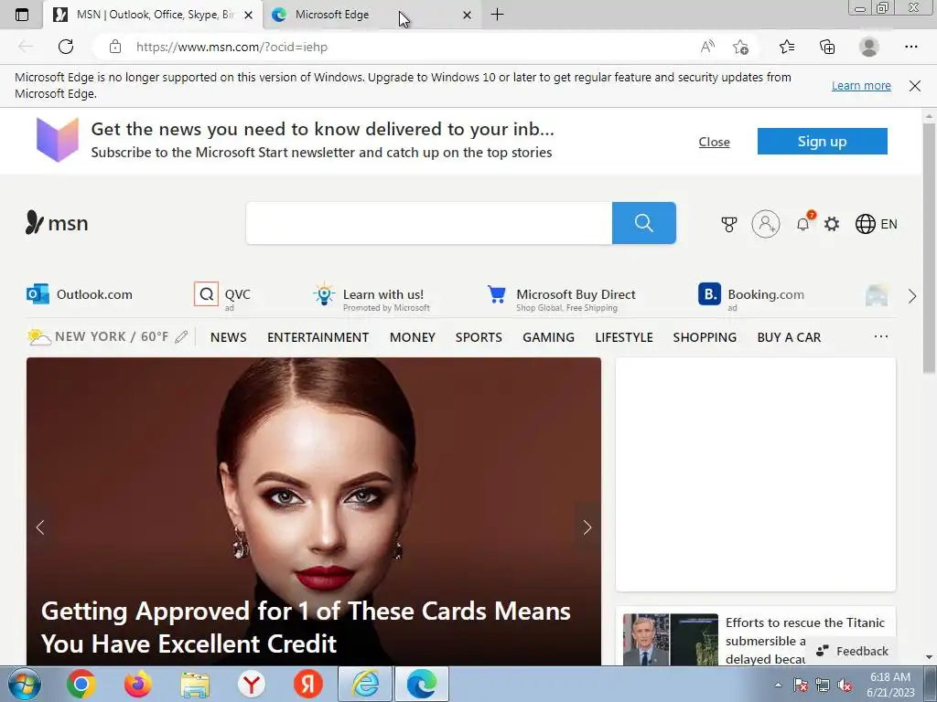Open the Learn with us! shortcut
937x702 pixels.
pos(372,296)
